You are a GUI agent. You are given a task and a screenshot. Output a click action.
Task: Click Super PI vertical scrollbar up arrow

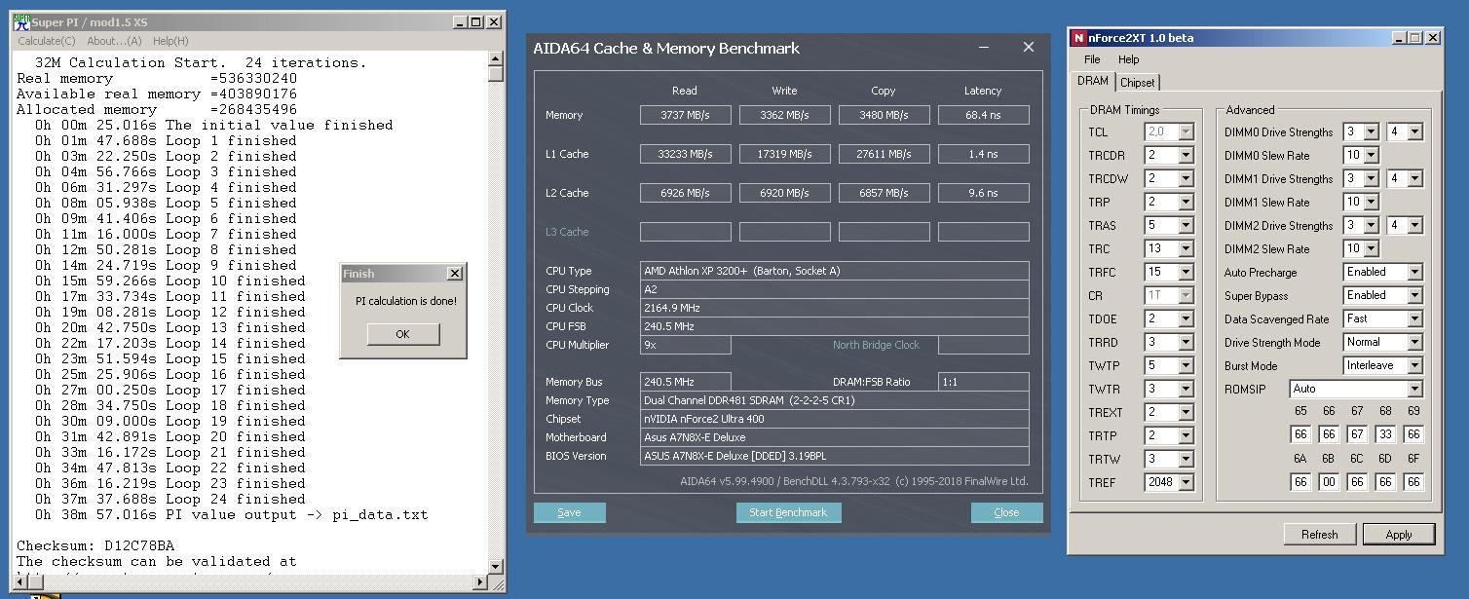click(x=496, y=58)
